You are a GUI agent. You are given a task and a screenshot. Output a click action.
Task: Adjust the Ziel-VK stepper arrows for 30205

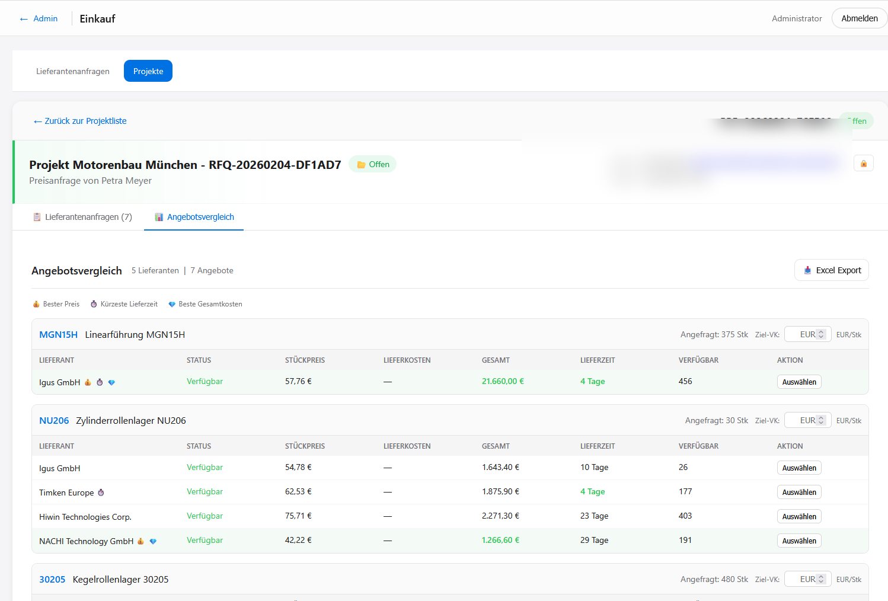point(821,579)
